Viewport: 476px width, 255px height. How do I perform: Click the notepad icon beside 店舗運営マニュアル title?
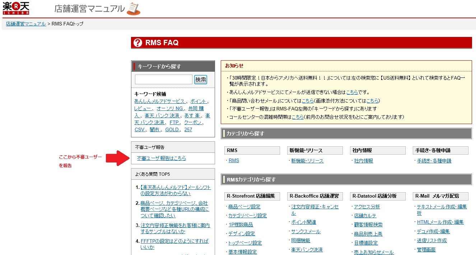[134, 9]
